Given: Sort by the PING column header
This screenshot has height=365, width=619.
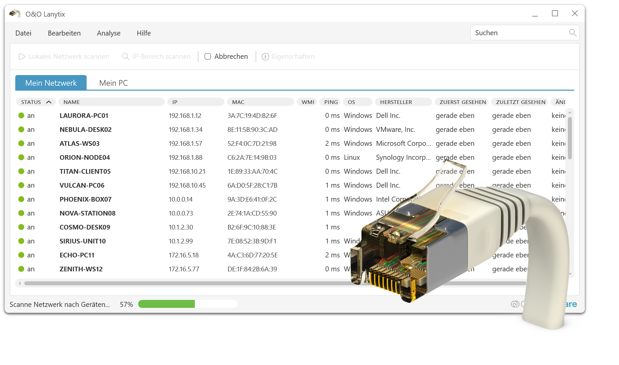Looking at the screenshot, I should pyautogui.click(x=331, y=102).
